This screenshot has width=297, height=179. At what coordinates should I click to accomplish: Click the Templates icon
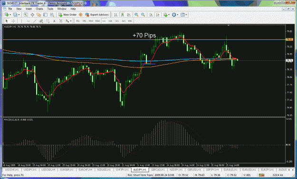182,15
